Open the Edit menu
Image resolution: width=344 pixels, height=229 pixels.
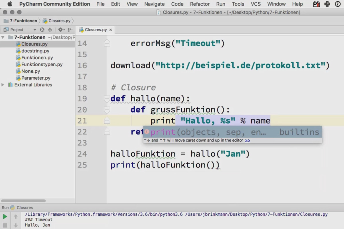[116, 4]
